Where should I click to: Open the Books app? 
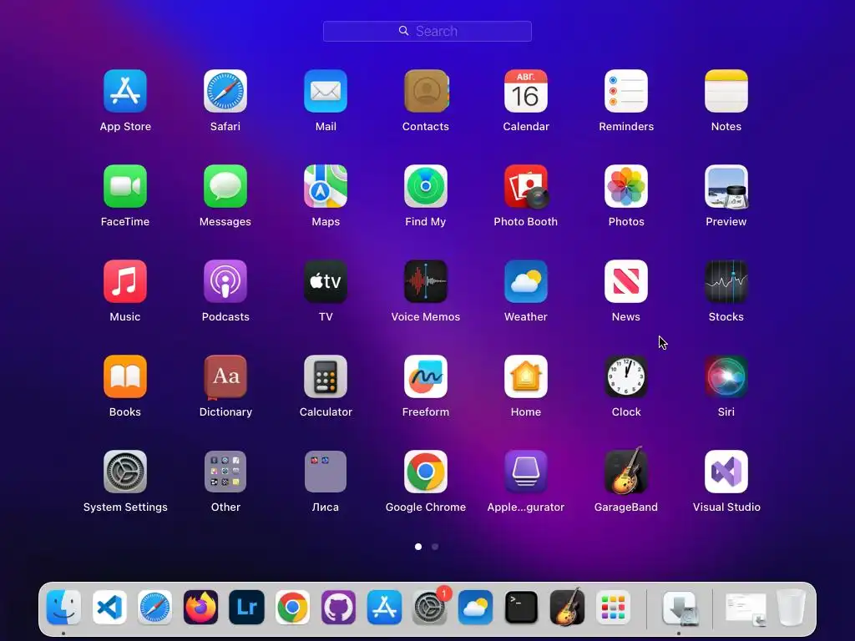(x=125, y=376)
